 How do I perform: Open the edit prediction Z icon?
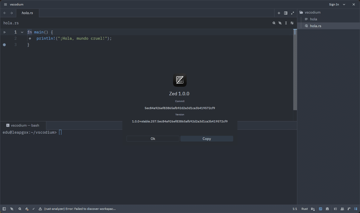313,209
